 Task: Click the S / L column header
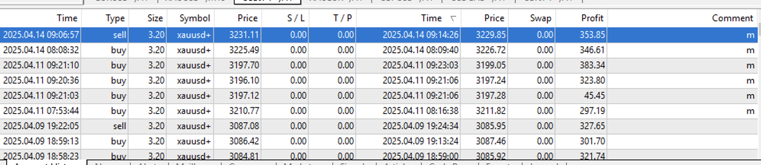pyautogui.click(x=295, y=18)
